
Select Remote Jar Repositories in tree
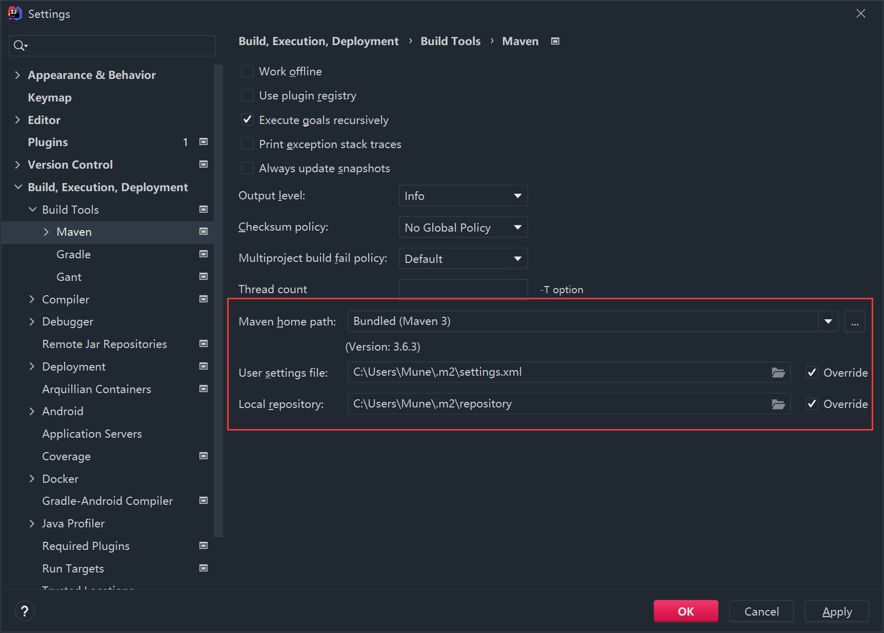click(x=105, y=344)
